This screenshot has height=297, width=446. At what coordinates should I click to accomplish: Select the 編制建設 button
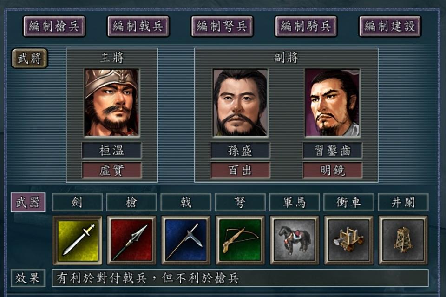pyautogui.click(x=390, y=26)
